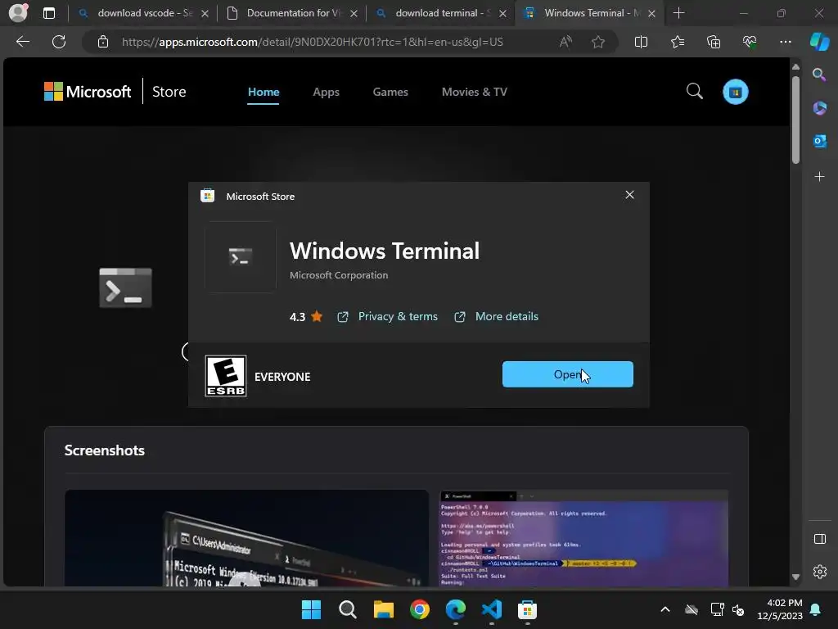Close the Microsoft Store dialog
This screenshot has width=838, height=629.
click(x=629, y=195)
